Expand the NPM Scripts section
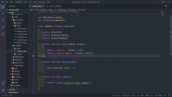This screenshot has width=172, height=97. pos(13,92)
